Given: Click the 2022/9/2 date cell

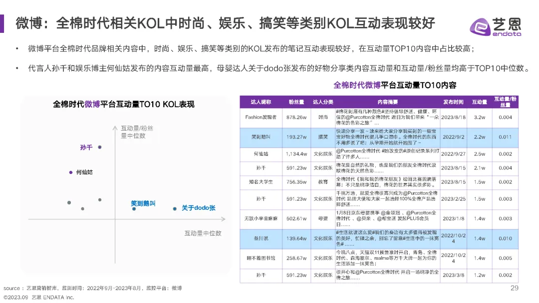Looking at the screenshot, I should point(453,137).
